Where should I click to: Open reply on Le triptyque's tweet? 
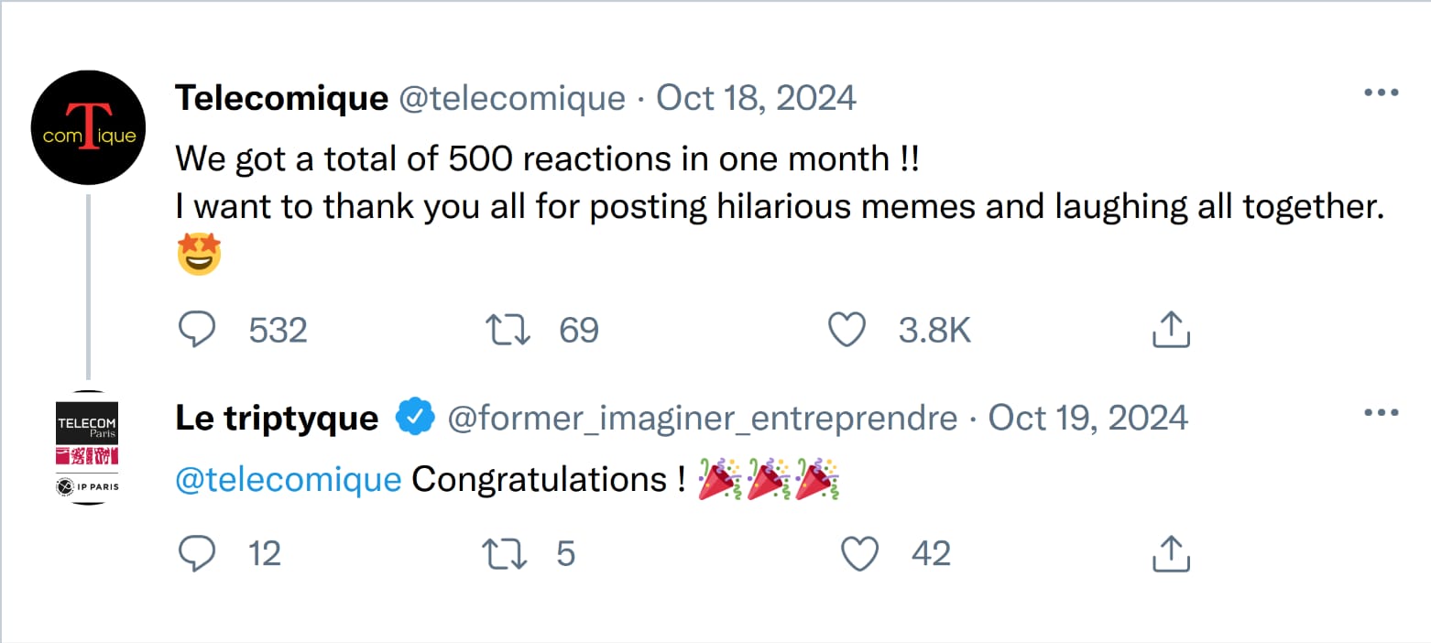(196, 553)
